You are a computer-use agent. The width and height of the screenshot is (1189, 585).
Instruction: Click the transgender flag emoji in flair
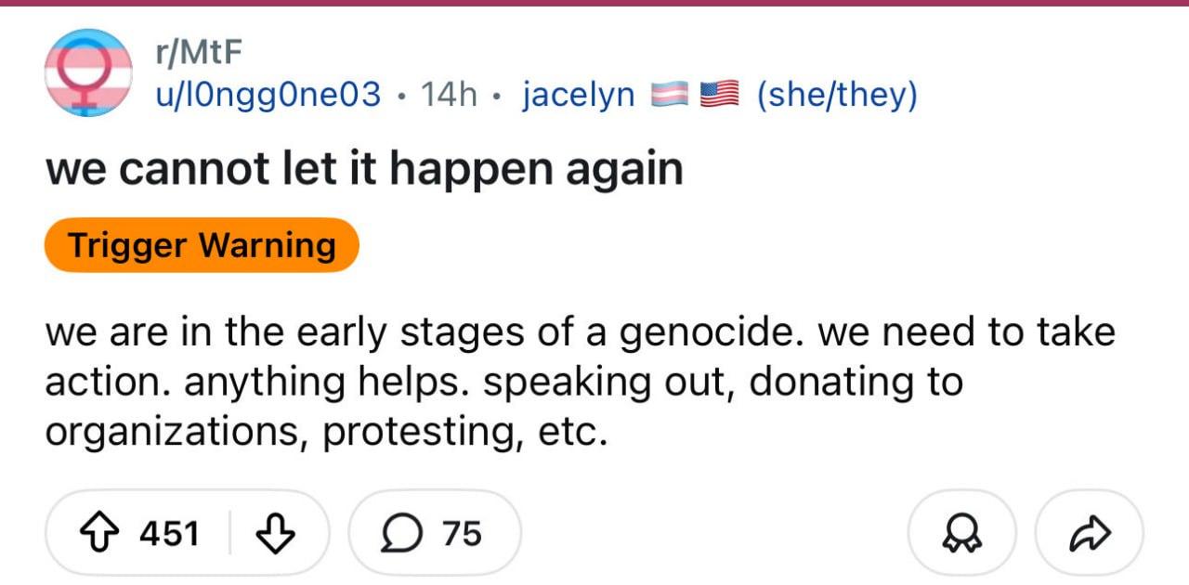click(x=667, y=94)
